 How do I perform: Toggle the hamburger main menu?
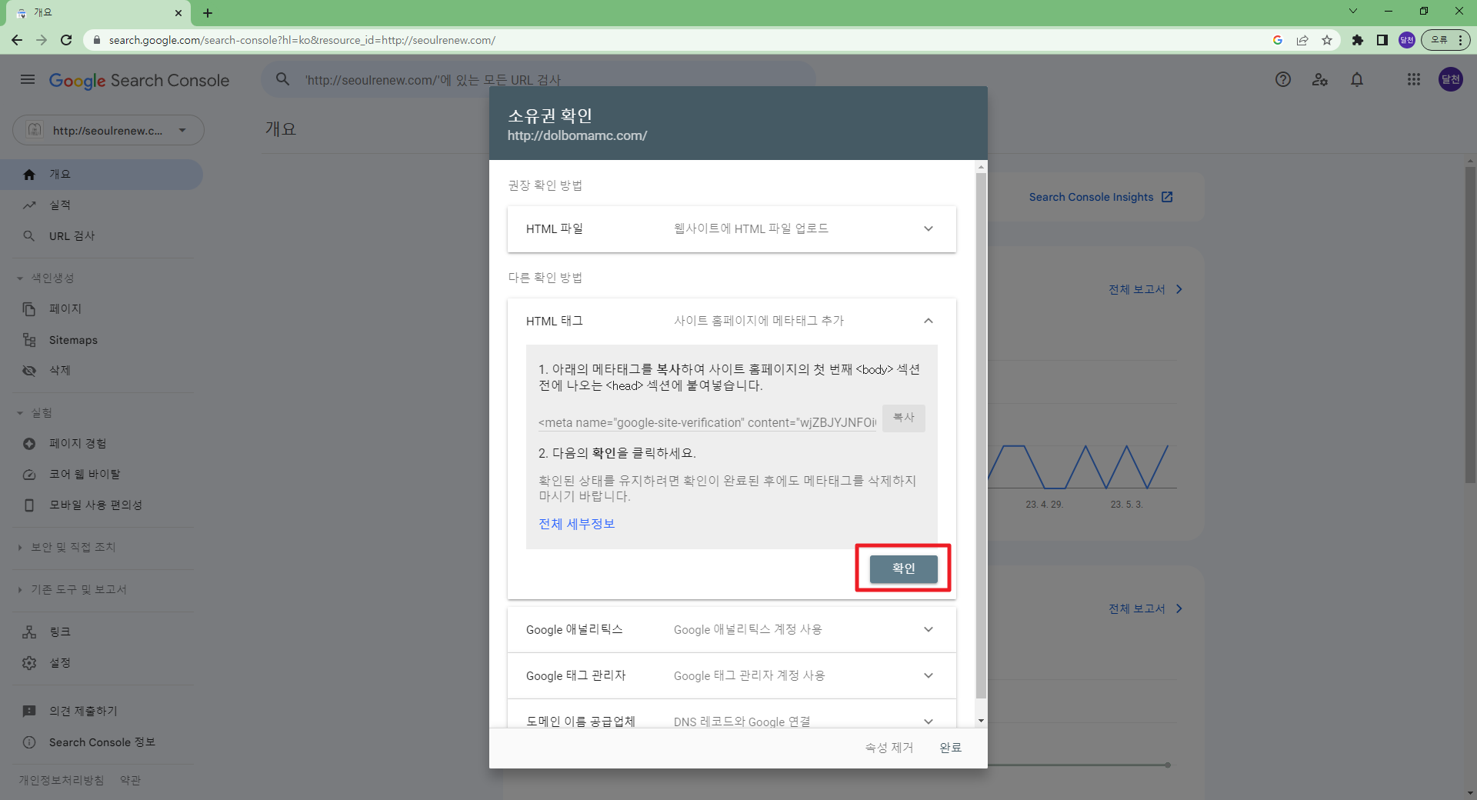coord(28,79)
